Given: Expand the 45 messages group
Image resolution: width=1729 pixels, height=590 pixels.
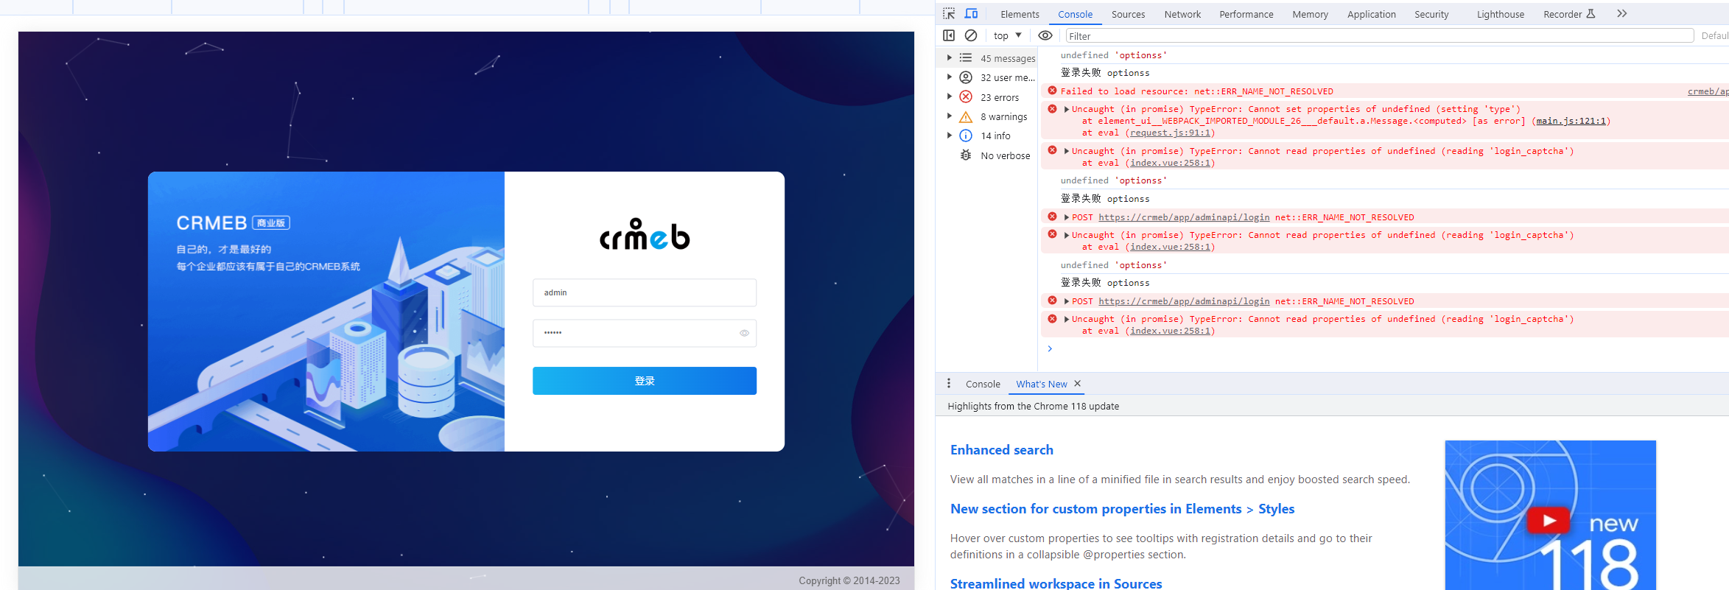Looking at the screenshot, I should point(949,57).
